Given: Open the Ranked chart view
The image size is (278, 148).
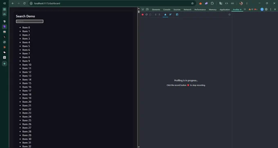Looking at the screenshot, I should coord(170,15).
